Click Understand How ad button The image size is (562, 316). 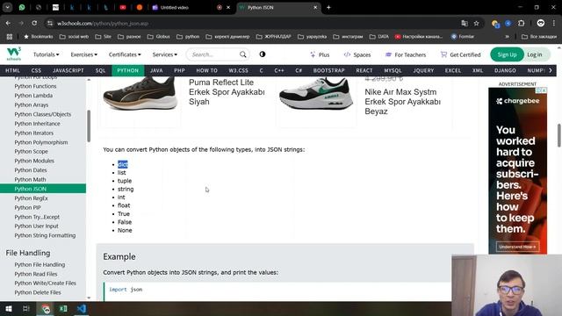pos(517,247)
